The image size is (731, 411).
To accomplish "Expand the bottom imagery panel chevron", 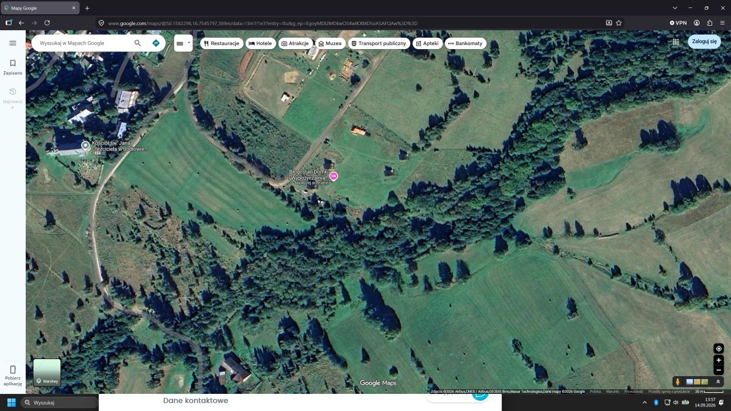I will click(718, 382).
